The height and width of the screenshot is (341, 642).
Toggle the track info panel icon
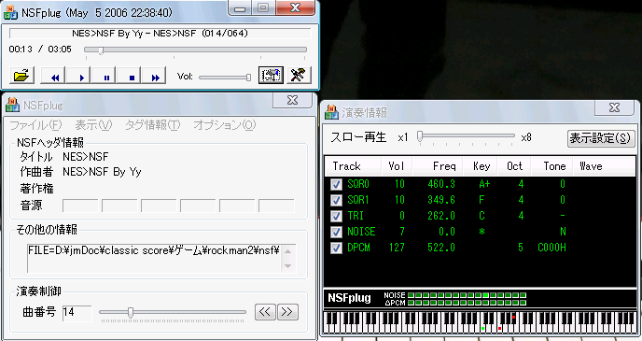pos(271,76)
